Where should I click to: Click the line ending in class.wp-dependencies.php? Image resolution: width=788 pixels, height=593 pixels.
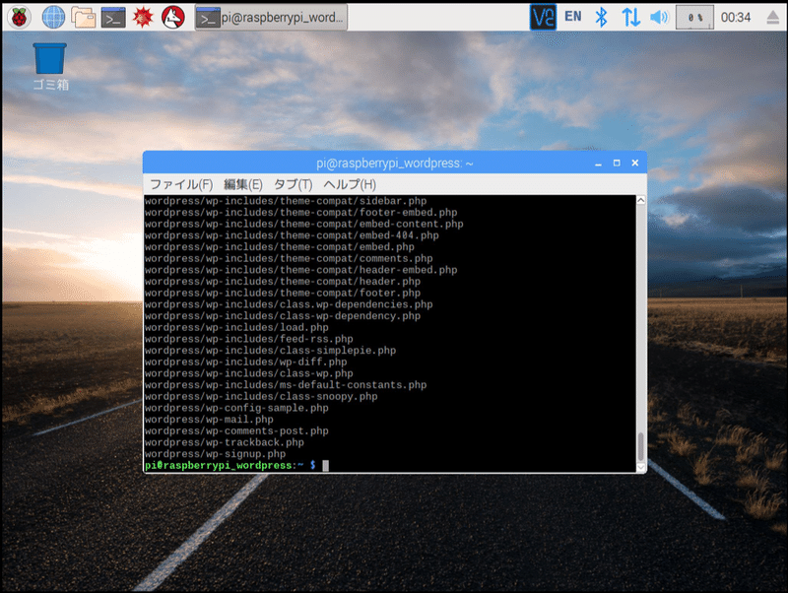point(289,304)
